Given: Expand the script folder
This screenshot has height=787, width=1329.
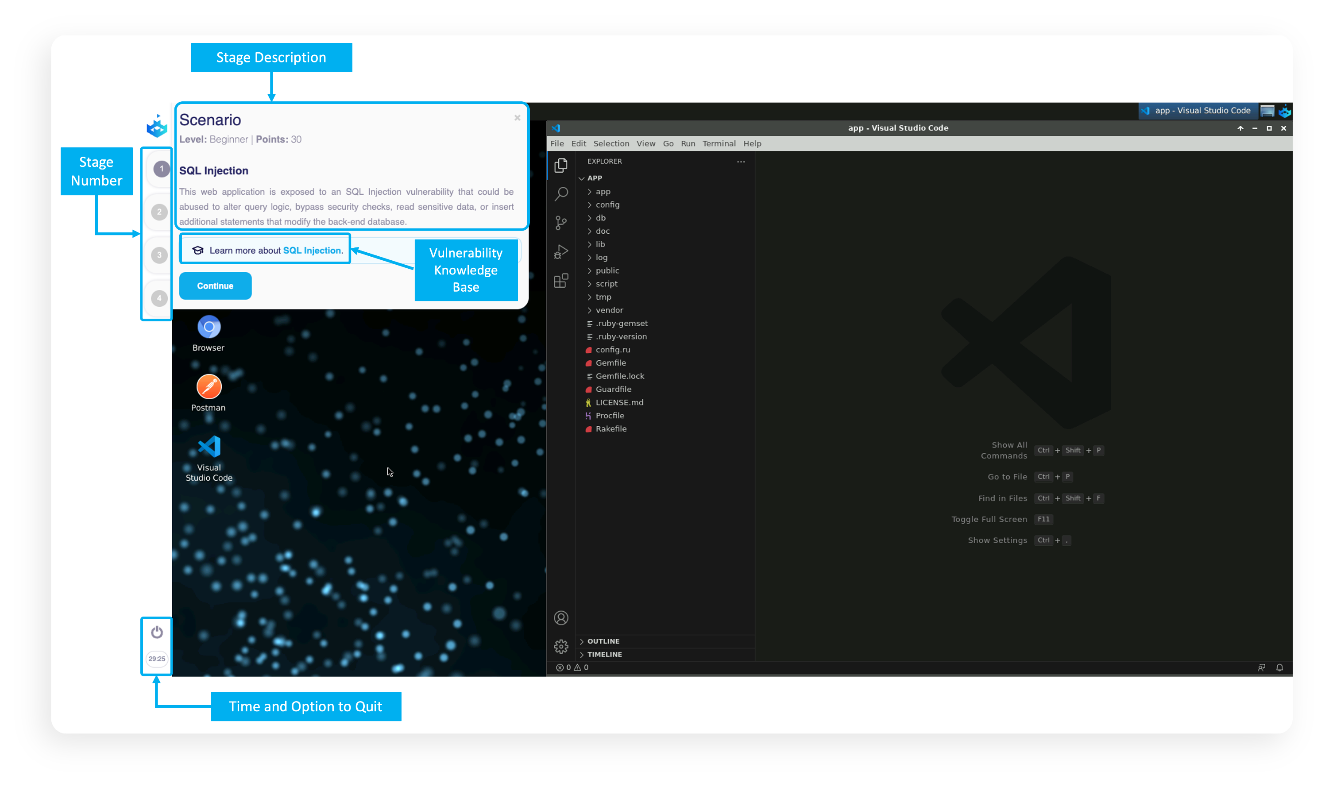Looking at the screenshot, I should [x=665, y=284].
